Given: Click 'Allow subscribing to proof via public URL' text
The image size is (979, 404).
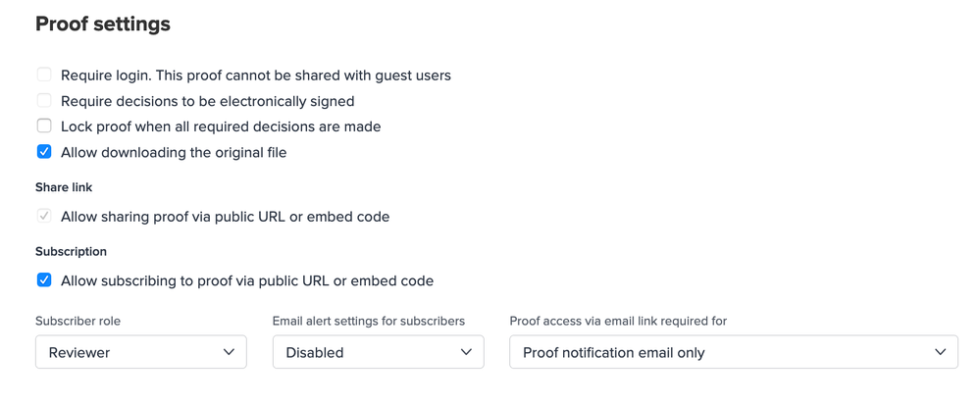Looking at the screenshot, I should [247, 280].
